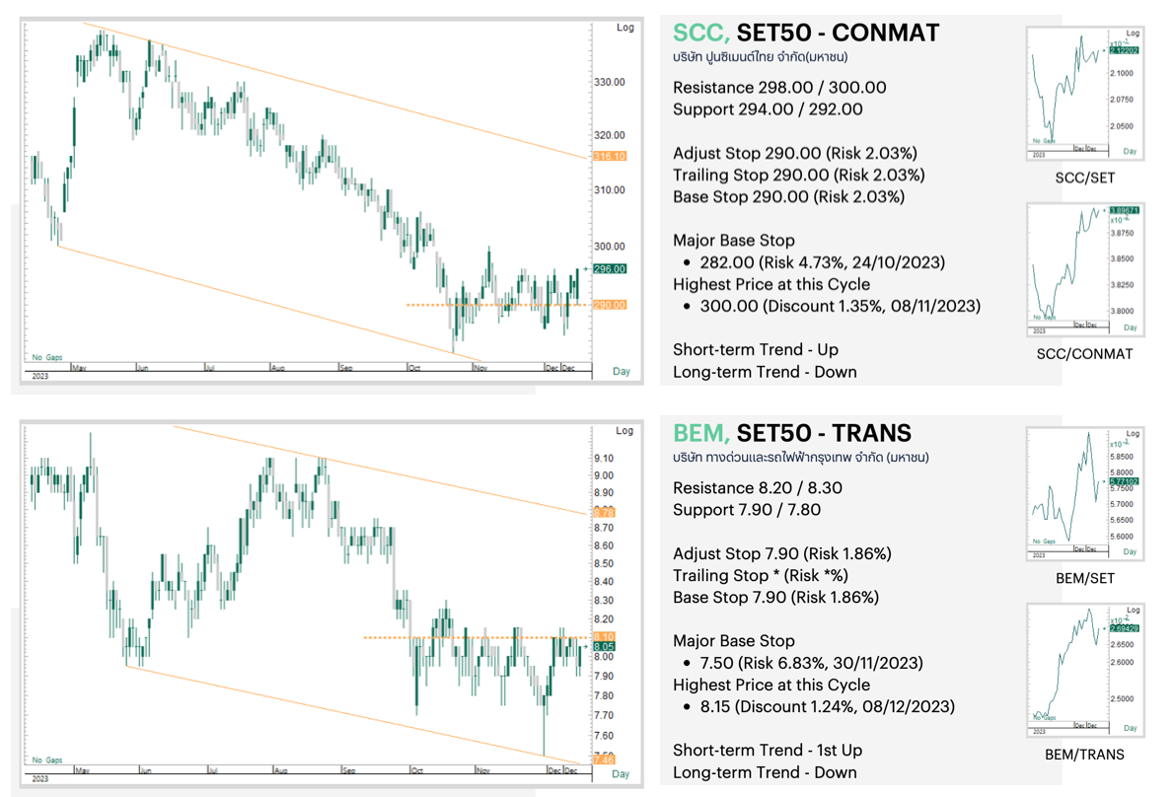Select 'SET50 - TRANS' heading text

824,433
